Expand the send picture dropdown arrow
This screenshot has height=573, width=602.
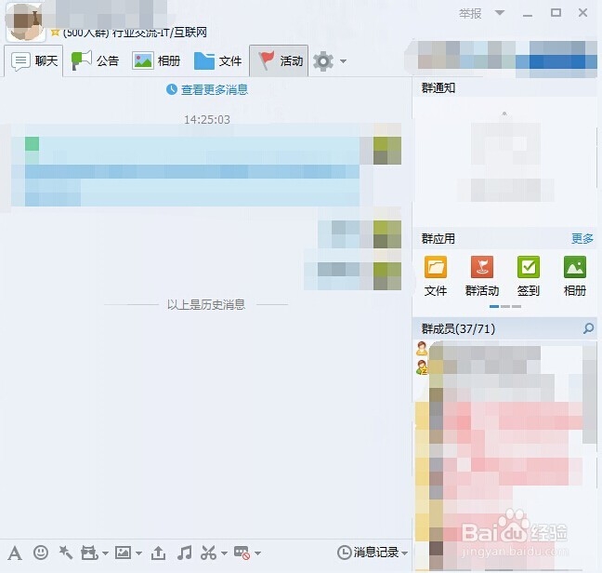pyautogui.click(x=138, y=553)
